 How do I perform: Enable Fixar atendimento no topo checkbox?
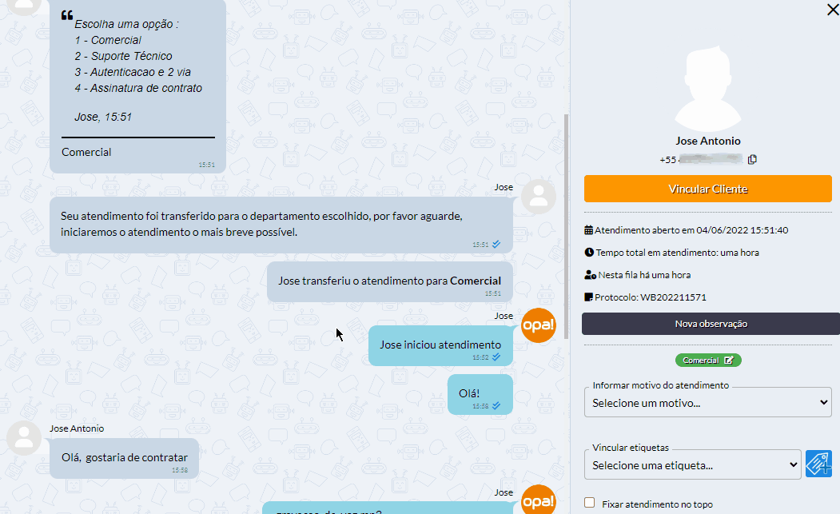589,503
